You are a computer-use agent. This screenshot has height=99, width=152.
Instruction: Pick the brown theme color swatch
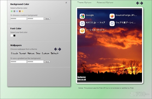[x=20, y=11]
